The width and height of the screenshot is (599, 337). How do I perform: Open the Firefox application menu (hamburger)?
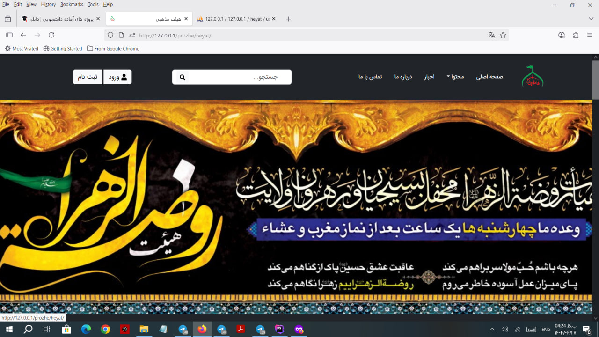[x=589, y=35]
